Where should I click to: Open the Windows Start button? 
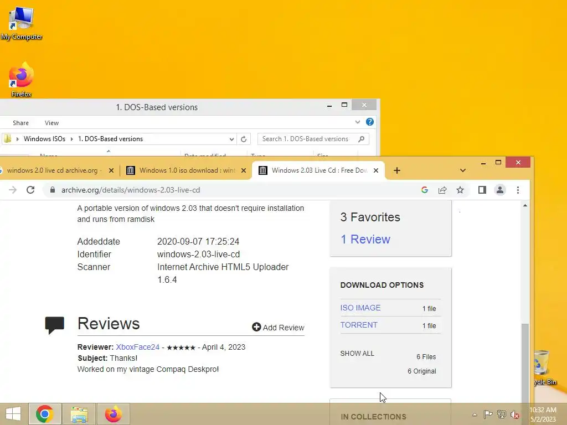tap(13, 414)
